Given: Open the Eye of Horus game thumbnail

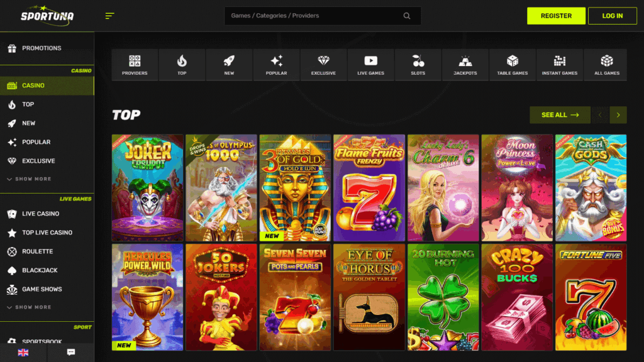Looking at the screenshot, I should click(369, 297).
